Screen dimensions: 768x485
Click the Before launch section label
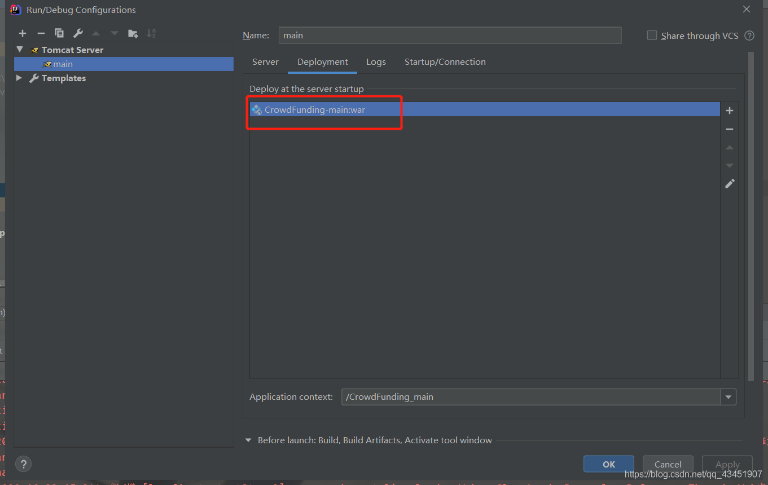coord(375,440)
